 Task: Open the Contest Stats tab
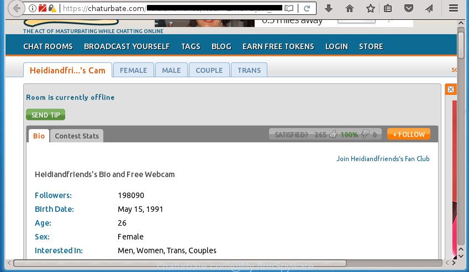tap(77, 136)
